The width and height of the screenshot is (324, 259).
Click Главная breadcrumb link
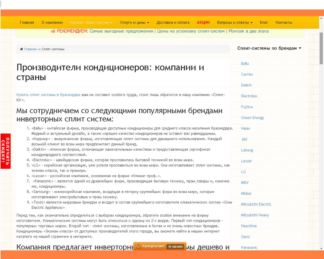tap(30, 49)
